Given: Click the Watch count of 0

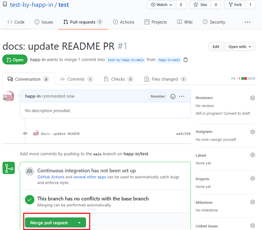Looking at the screenshot, I should click(181, 5).
